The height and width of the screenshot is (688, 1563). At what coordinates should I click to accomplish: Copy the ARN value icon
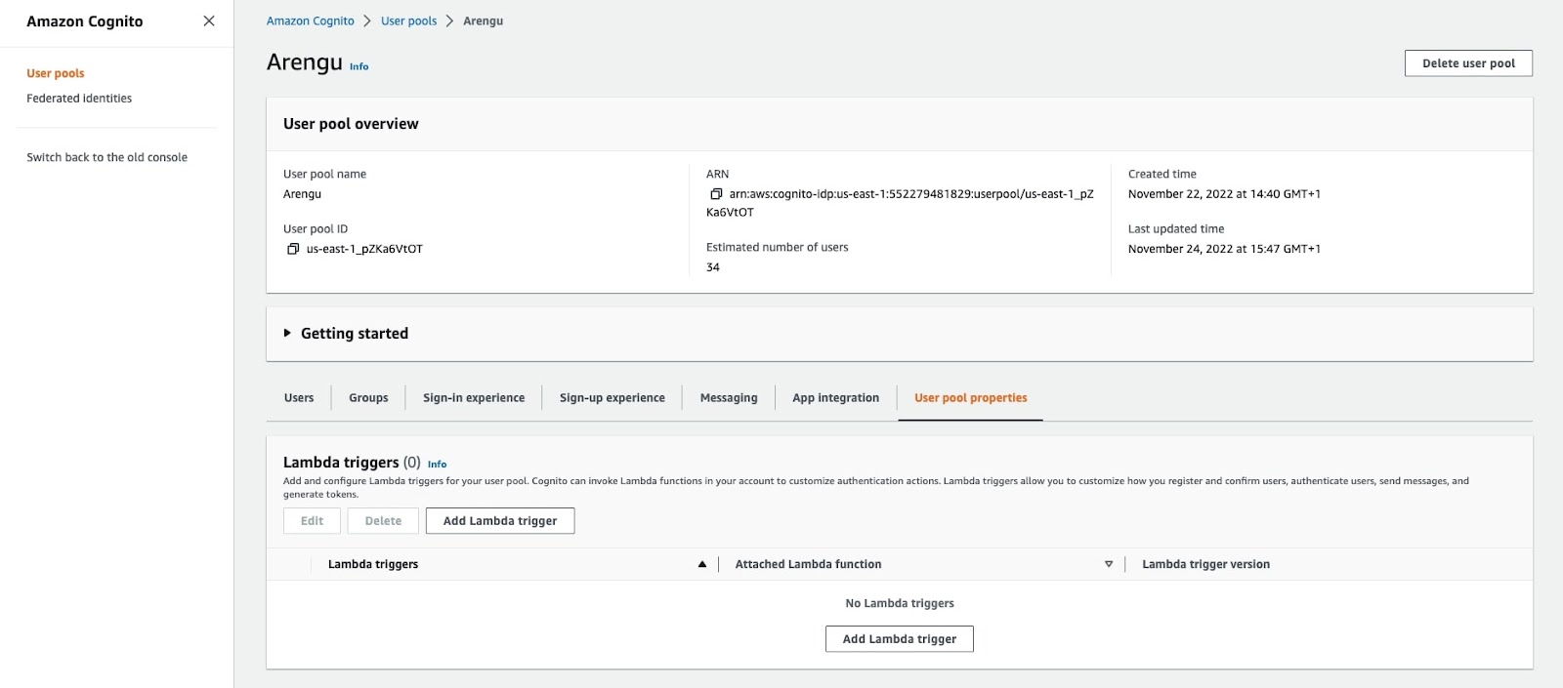point(716,194)
